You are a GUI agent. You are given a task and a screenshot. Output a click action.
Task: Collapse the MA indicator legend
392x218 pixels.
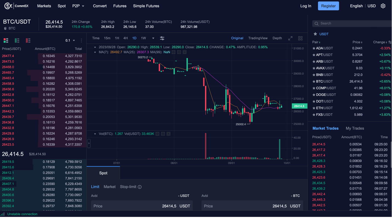95,52
